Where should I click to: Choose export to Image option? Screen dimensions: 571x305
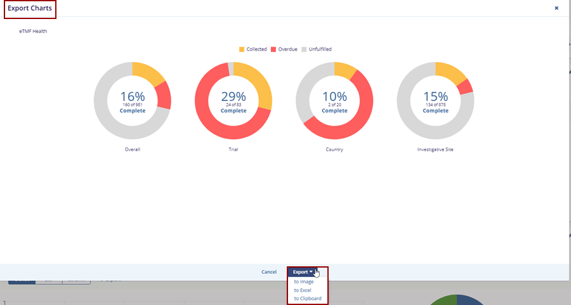click(x=303, y=282)
